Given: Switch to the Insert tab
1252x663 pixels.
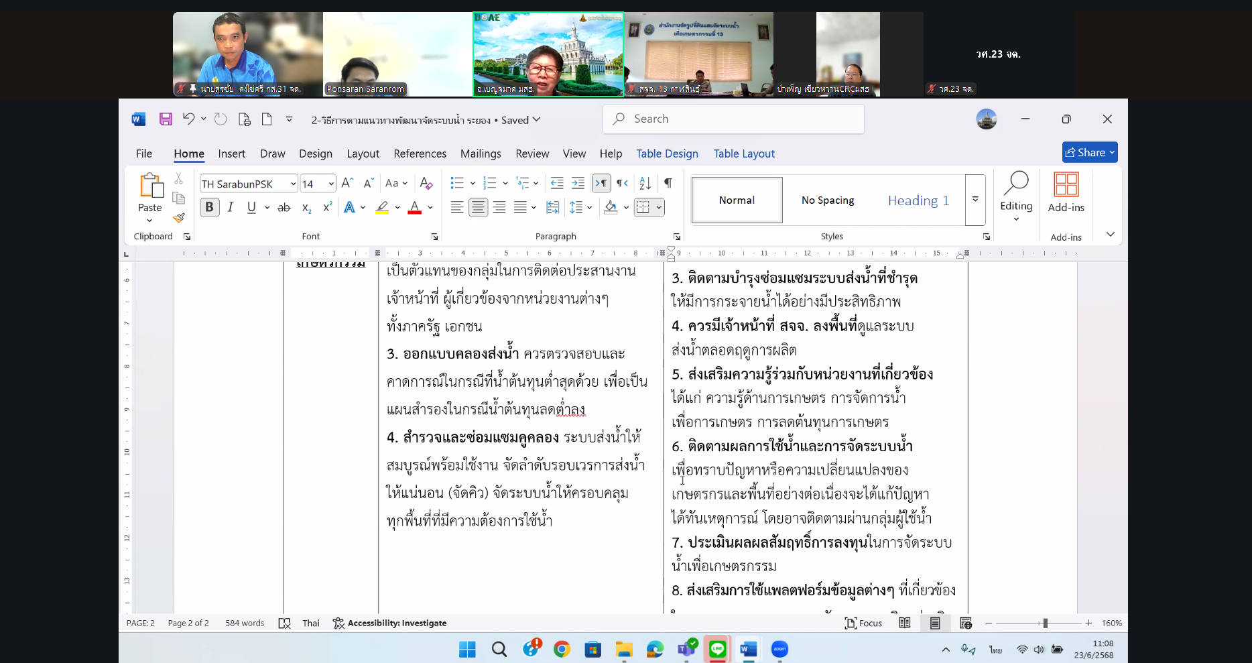Looking at the screenshot, I should pos(232,154).
